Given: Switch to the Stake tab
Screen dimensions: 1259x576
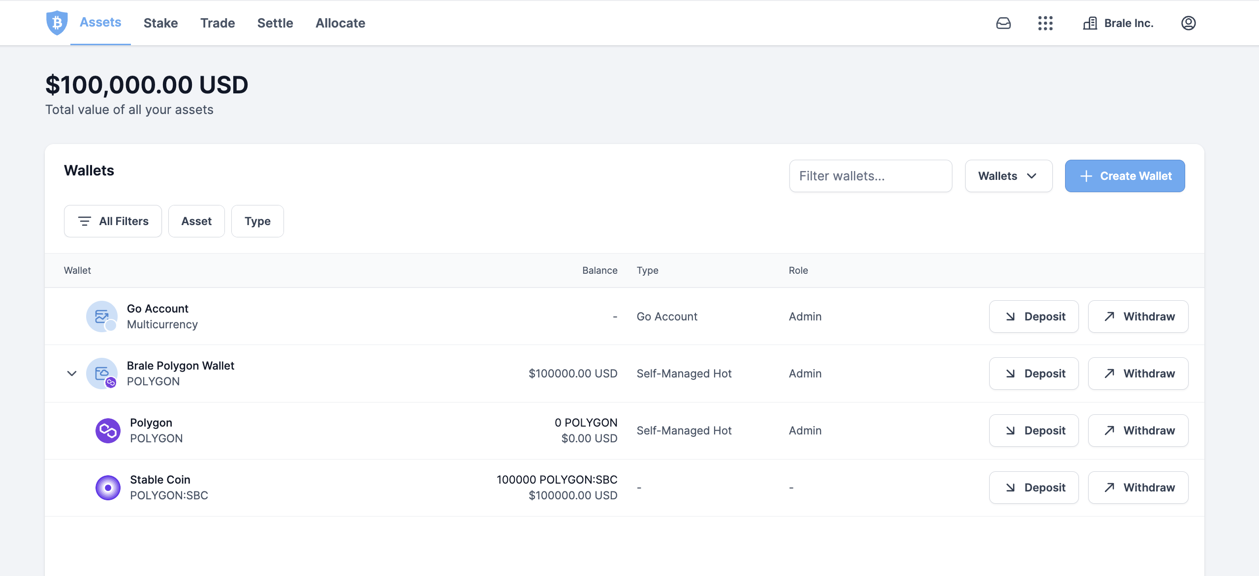Looking at the screenshot, I should point(160,23).
